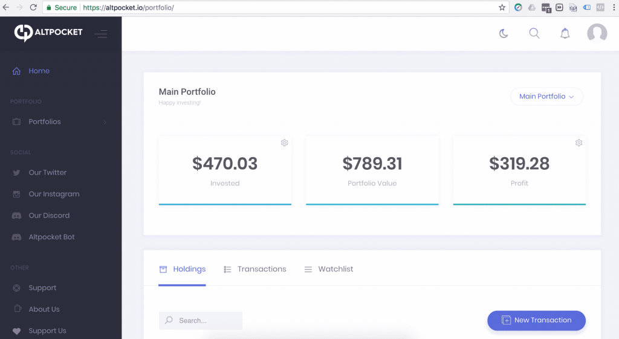Click the New Transaction button

point(537,320)
